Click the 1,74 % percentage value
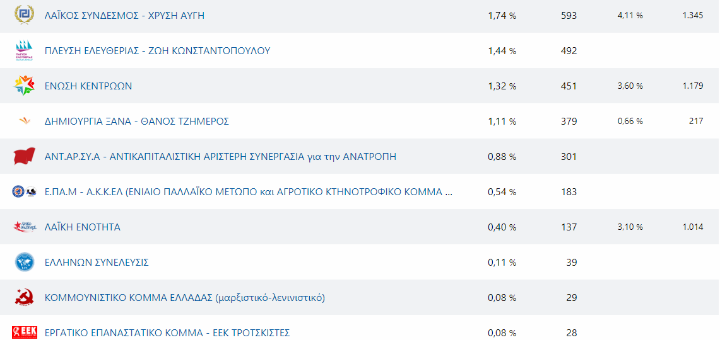720x340 pixels. tap(502, 16)
